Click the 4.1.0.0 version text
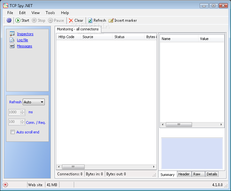Viewport: 231px width, 191px height. tap(217, 185)
